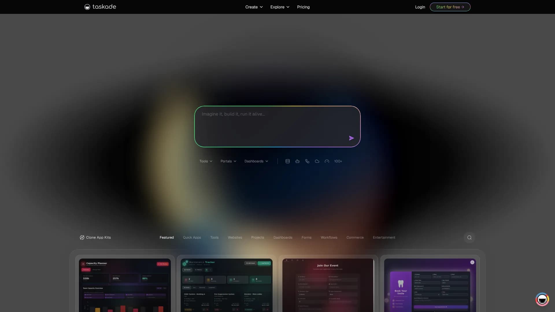Expand the Portals dropdown
Viewport: 555px width, 312px height.
[x=228, y=161]
